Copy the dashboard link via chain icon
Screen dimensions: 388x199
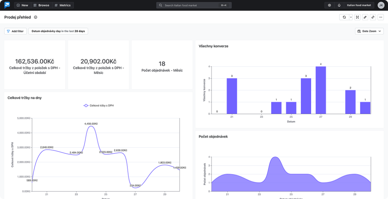tap(373, 17)
